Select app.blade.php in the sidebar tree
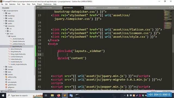Image resolution: width=174 pixels, height=98 pixels. (x=17, y=47)
